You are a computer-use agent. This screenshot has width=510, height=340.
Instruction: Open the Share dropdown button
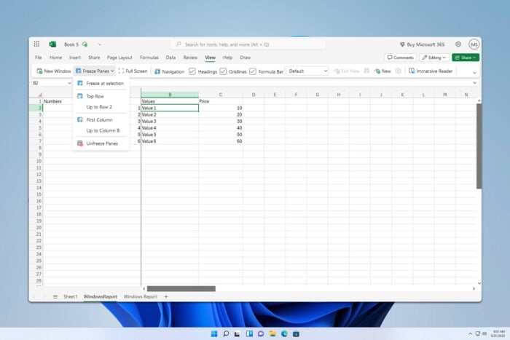466,58
